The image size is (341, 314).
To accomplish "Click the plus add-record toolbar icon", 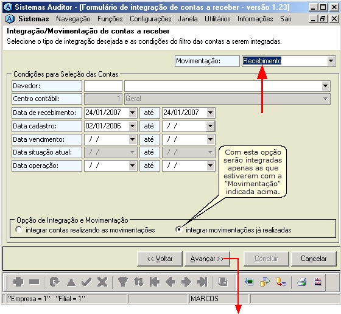I will pos(18,282).
